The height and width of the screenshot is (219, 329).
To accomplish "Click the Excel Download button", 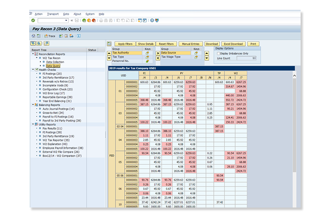I will 233,44.
